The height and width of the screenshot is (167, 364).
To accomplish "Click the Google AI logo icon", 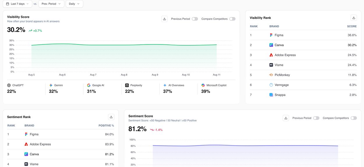I will click(89, 85).
